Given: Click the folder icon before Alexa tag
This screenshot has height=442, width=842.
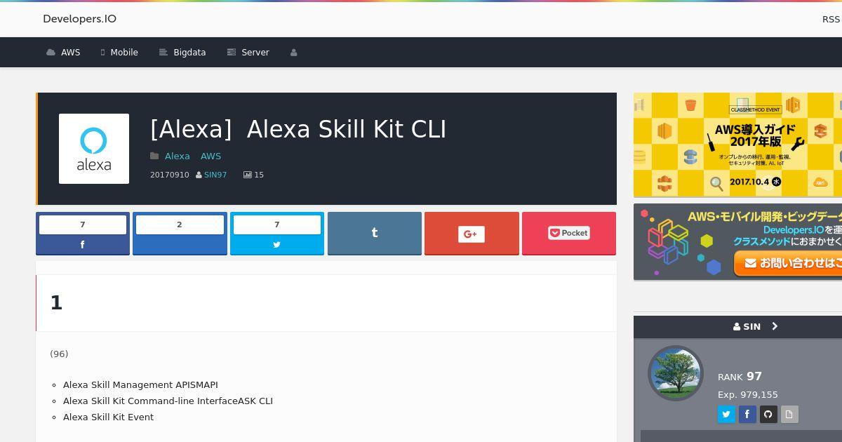Looking at the screenshot, I should (154, 156).
